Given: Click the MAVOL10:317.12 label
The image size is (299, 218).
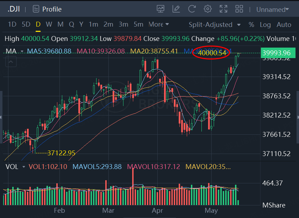Looking at the screenshot, I should [x=154, y=167].
